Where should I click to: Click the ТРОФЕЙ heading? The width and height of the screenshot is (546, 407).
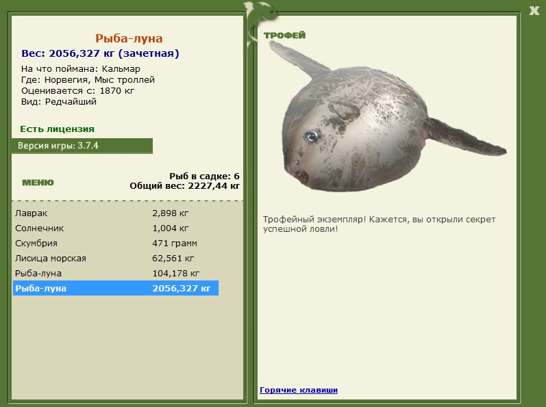tap(284, 35)
